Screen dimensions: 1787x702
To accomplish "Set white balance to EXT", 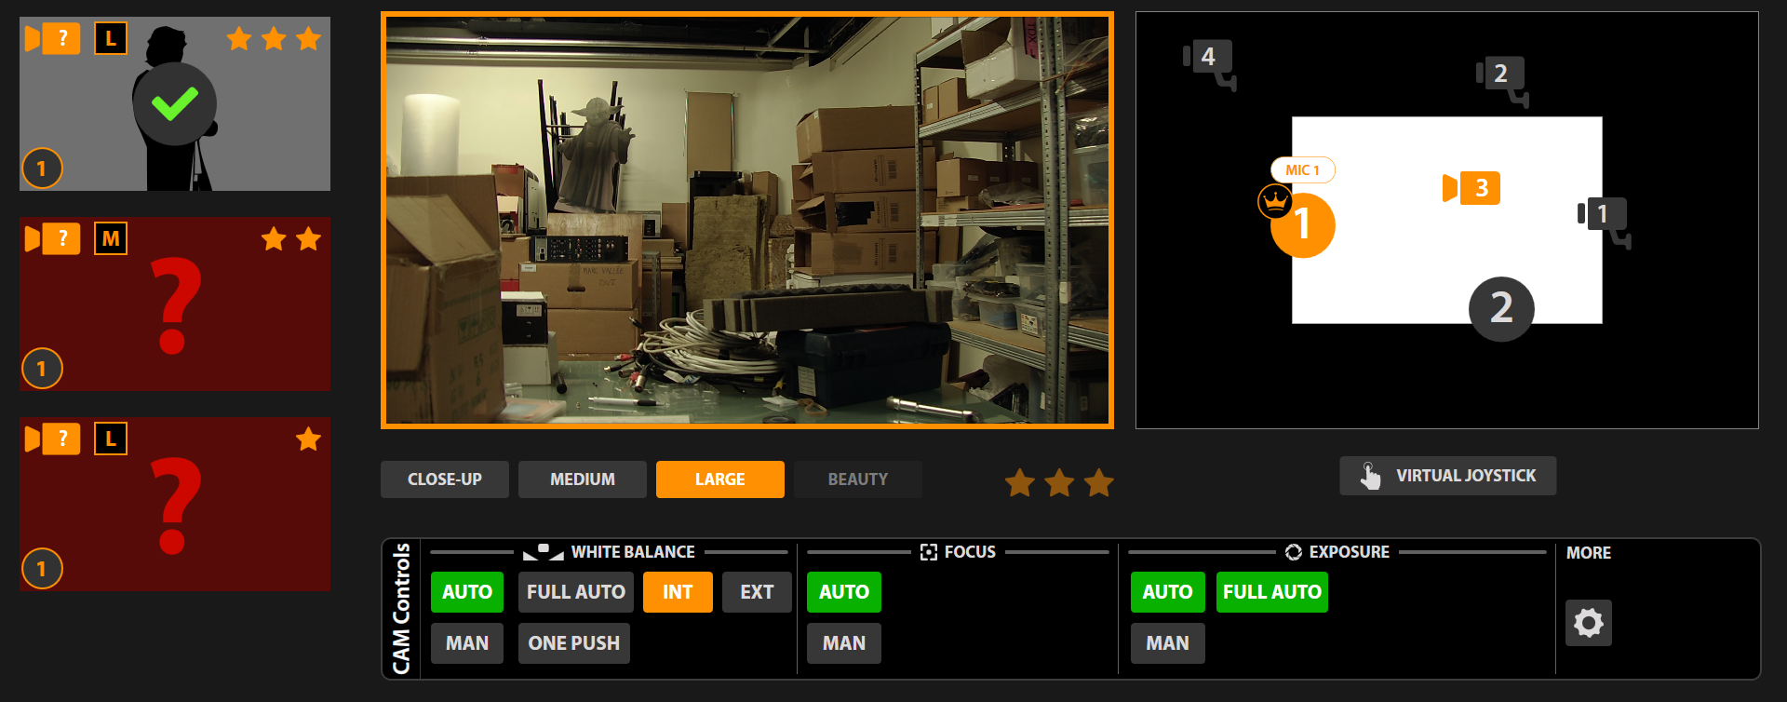I will [756, 592].
